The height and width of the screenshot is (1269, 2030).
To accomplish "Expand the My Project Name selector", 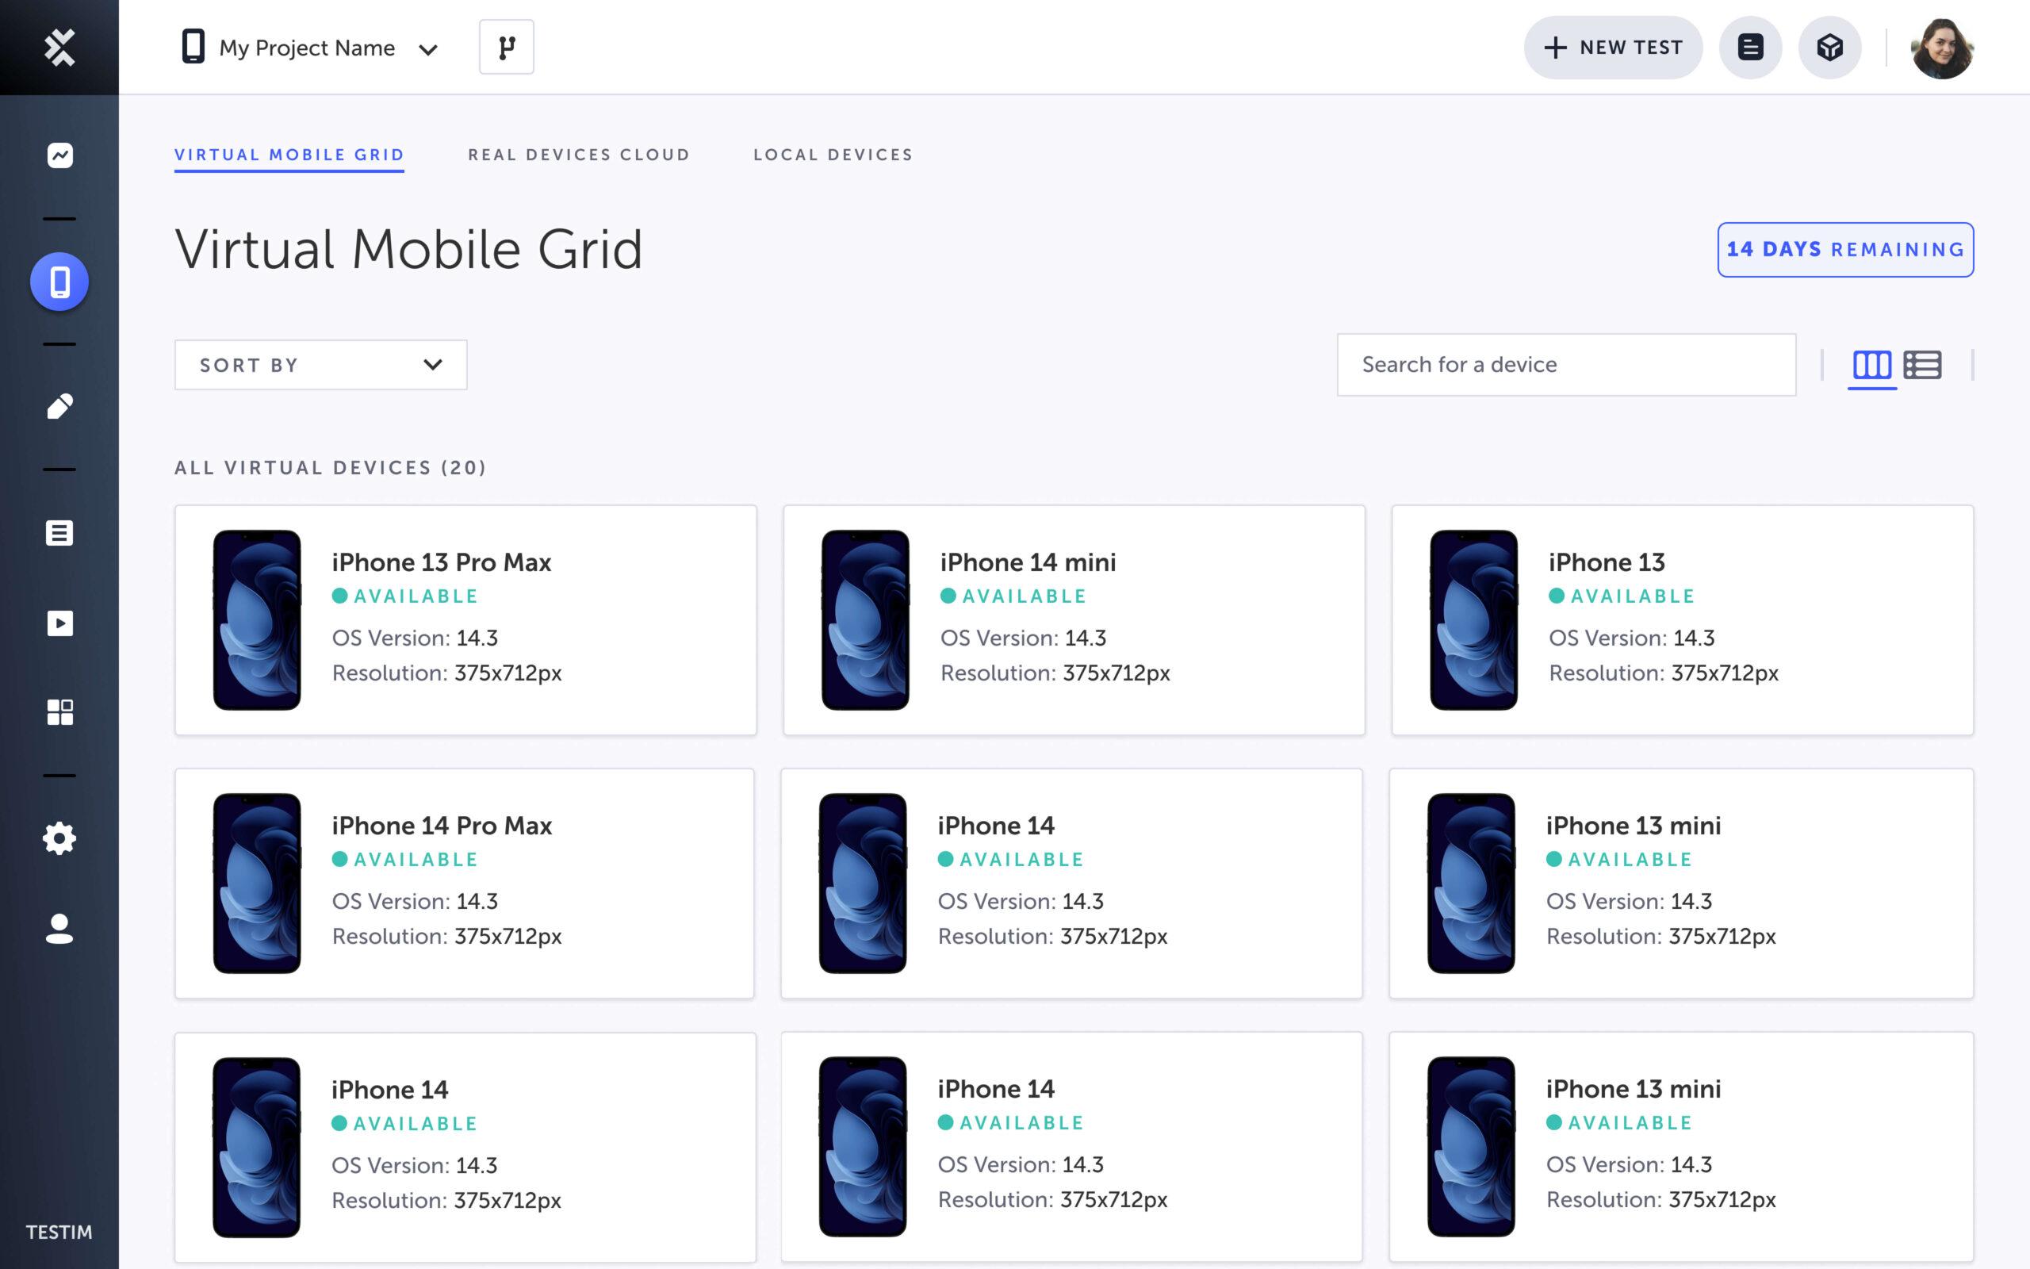I will [429, 49].
